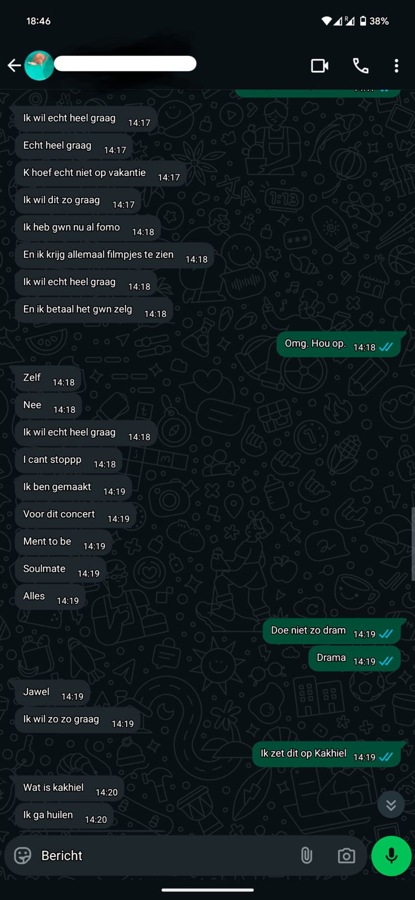Tap the 'I cant stoppp' message
Screen dimensions: 415x900
click(68, 461)
